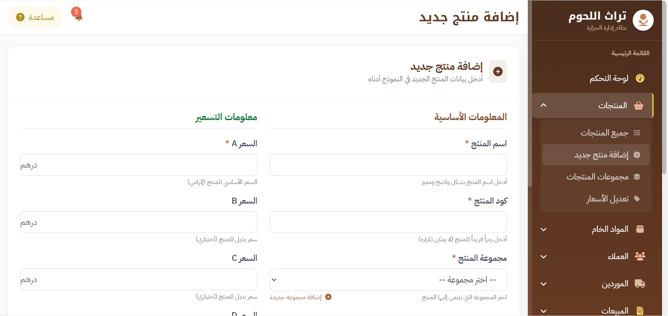Open جميع المنتجات menu item
This screenshot has height=316, width=668.
(604, 133)
